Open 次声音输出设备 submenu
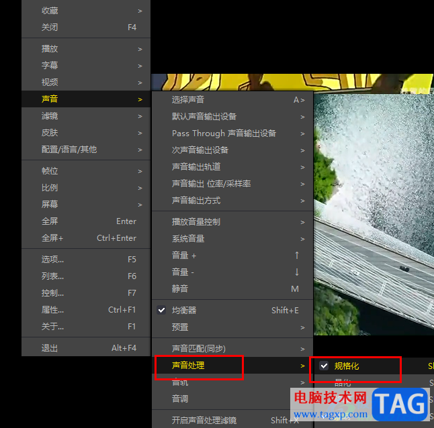Screen dimensions: 434x428 (x=232, y=150)
